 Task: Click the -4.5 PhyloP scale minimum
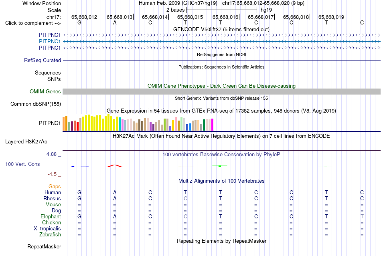(52, 174)
